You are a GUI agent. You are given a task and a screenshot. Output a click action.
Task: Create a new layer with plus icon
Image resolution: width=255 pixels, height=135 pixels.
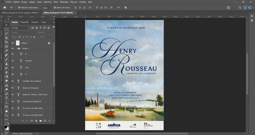(45, 121)
